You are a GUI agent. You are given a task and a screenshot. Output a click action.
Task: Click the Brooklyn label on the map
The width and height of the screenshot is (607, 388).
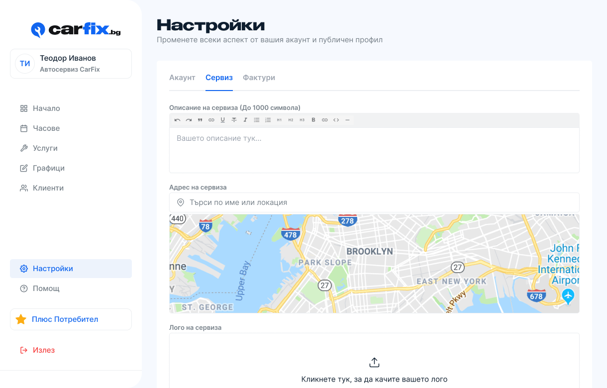click(x=370, y=252)
